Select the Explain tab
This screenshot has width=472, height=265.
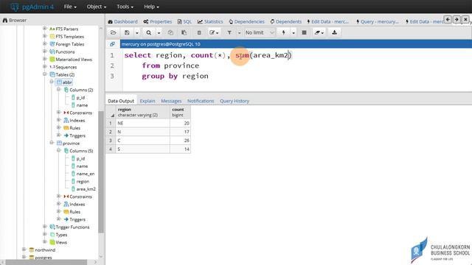pyautogui.click(x=147, y=101)
